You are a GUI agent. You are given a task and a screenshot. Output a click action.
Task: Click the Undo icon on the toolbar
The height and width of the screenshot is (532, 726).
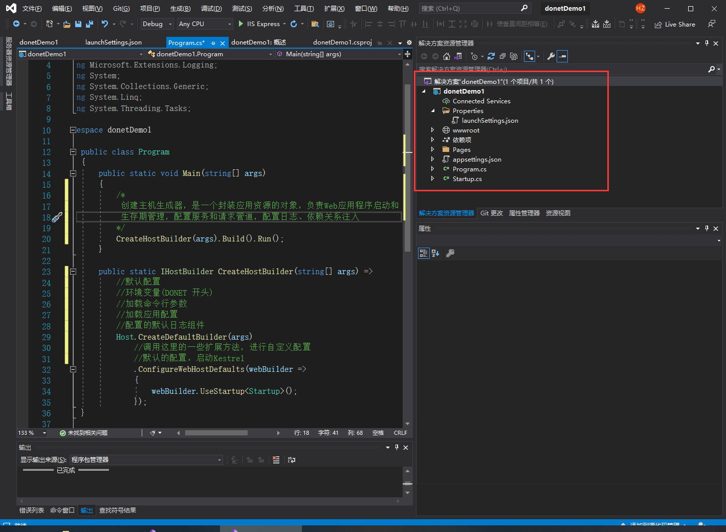[x=104, y=24]
